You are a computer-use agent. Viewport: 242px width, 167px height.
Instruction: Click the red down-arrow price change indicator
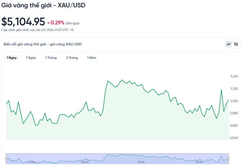48,23
